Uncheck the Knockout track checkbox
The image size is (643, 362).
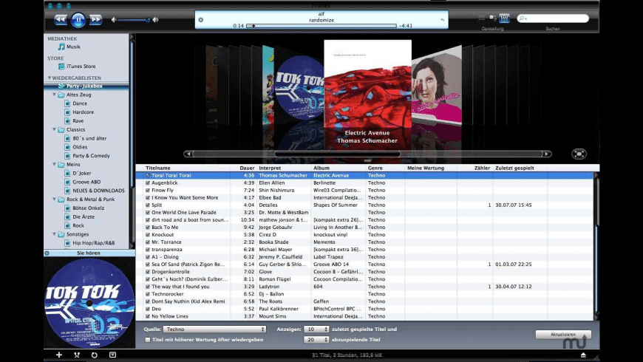(x=148, y=235)
